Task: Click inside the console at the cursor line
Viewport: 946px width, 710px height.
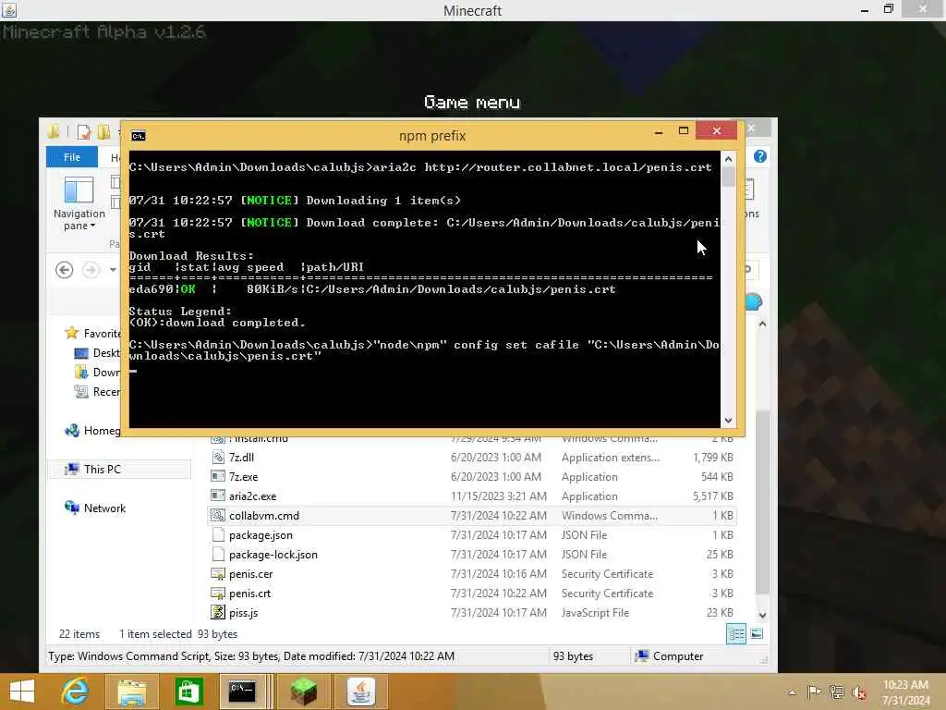Action: coord(133,371)
